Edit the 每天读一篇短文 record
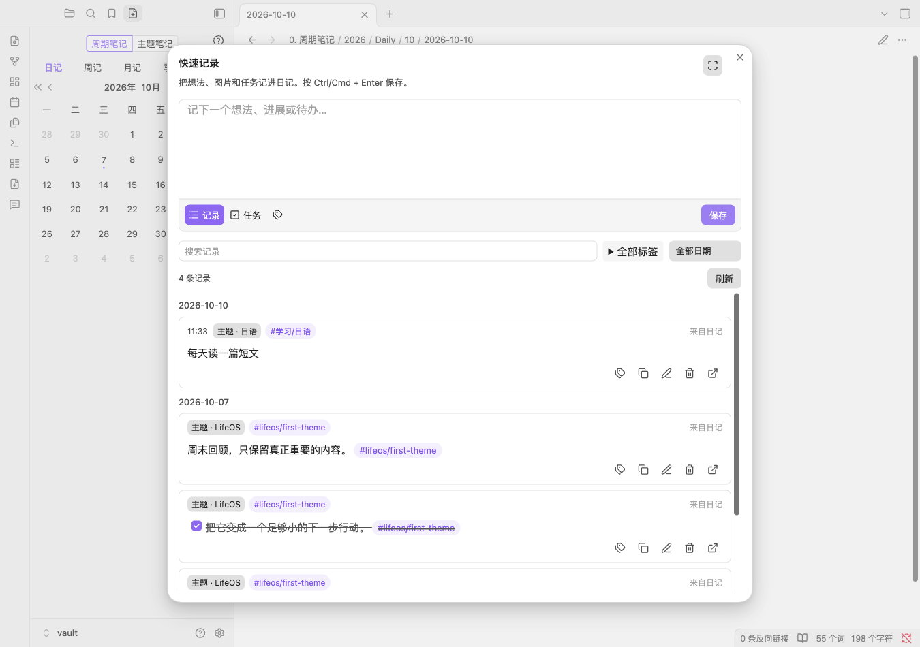 666,373
